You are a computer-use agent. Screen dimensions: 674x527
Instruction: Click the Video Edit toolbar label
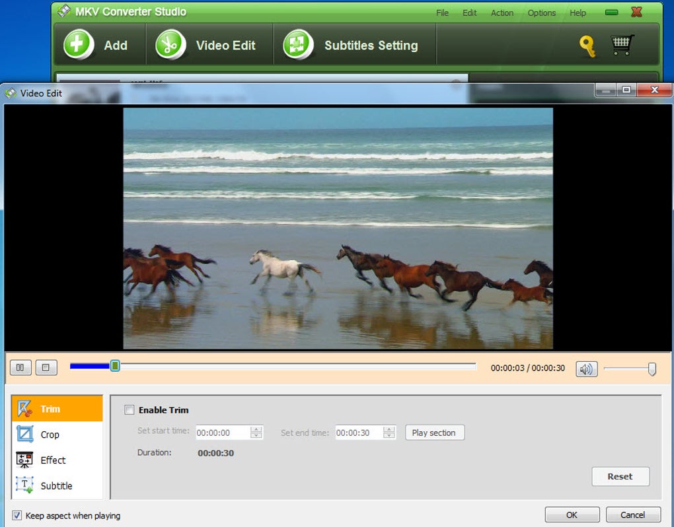[226, 46]
